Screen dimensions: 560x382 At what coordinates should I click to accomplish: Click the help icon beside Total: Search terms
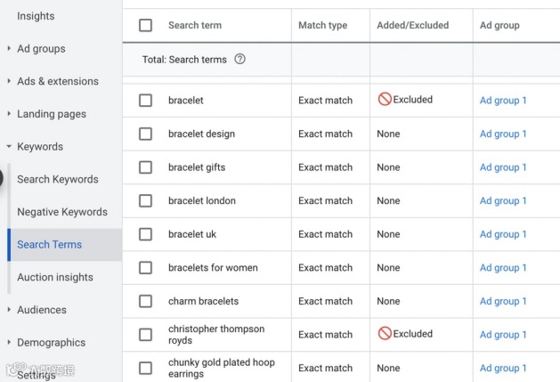pyautogui.click(x=239, y=60)
